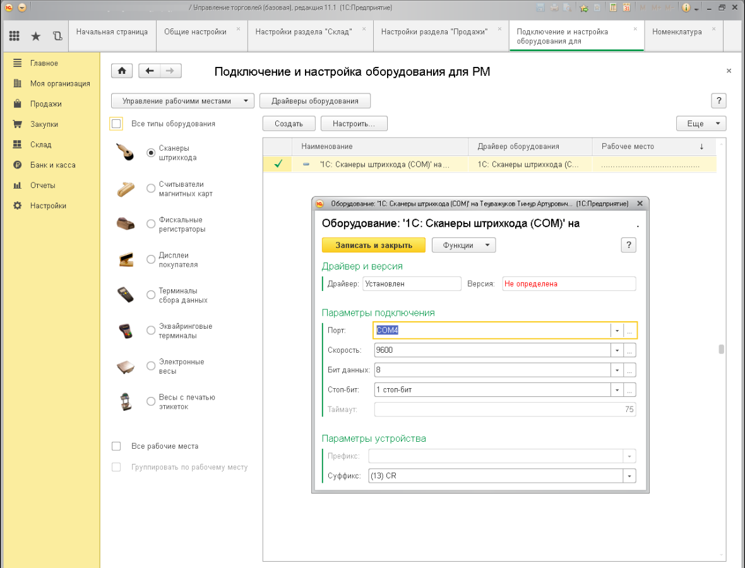This screenshot has width=745, height=568.
Task: Click the 'Настроить...' button
Action: tap(354, 124)
